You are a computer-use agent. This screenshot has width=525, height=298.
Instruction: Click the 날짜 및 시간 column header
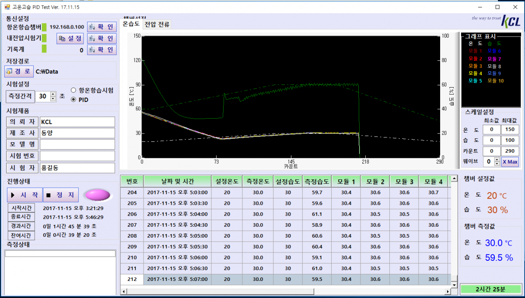click(177, 181)
